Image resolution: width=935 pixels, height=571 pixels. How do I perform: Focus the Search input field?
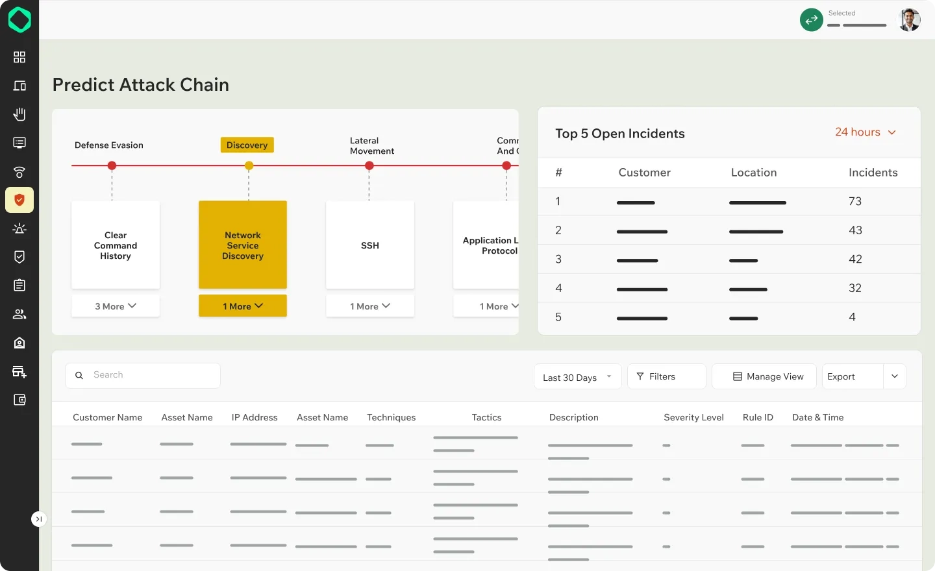pyautogui.click(x=143, y=376)
